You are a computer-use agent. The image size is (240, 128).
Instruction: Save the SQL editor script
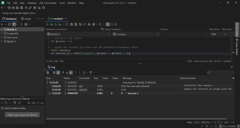click(71, 24)
